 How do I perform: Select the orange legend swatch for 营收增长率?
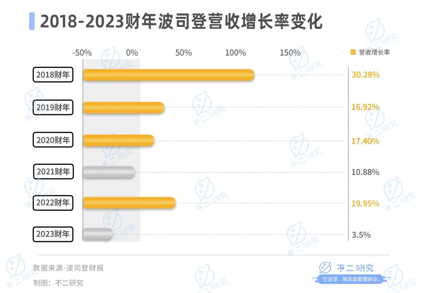click(x=353, y=52)
